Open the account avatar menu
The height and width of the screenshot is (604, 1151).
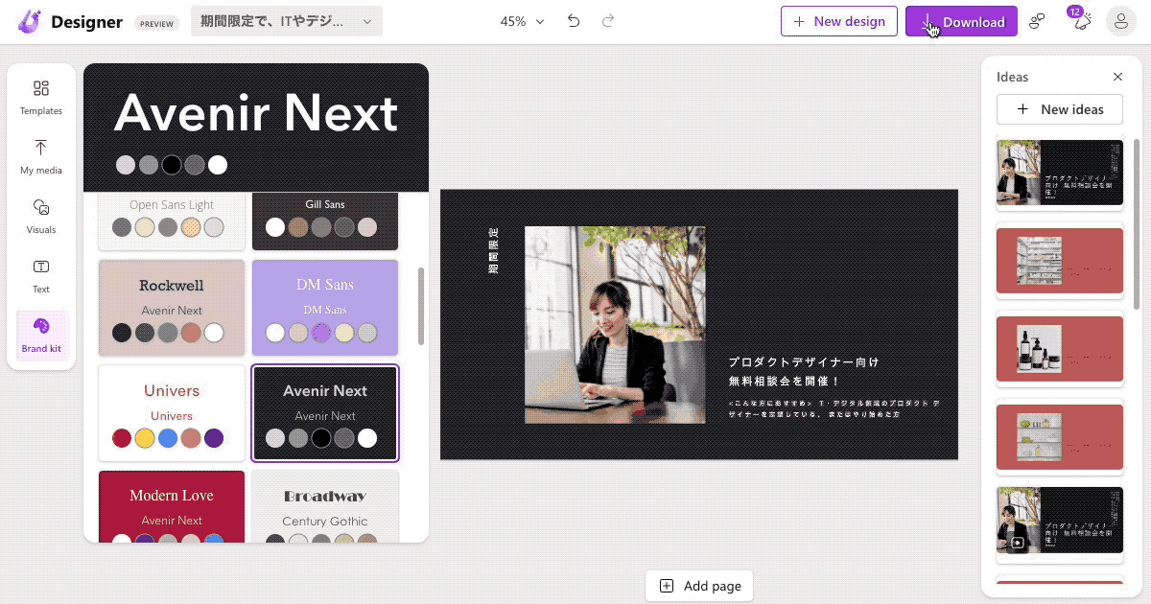(x=1120, y=20)
